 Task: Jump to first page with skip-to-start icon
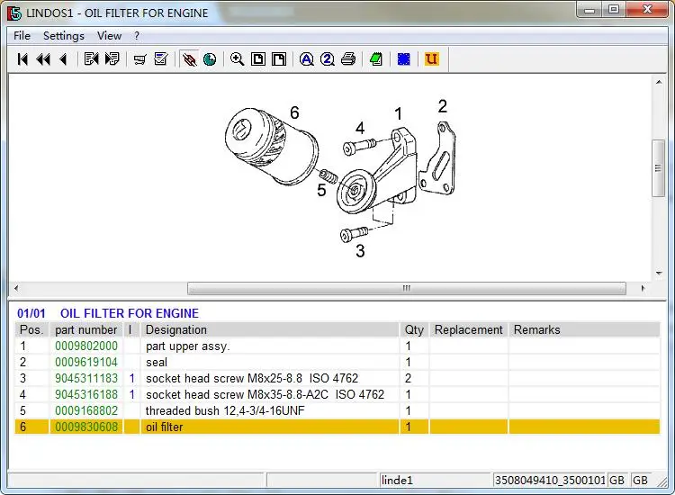[22, 59]
